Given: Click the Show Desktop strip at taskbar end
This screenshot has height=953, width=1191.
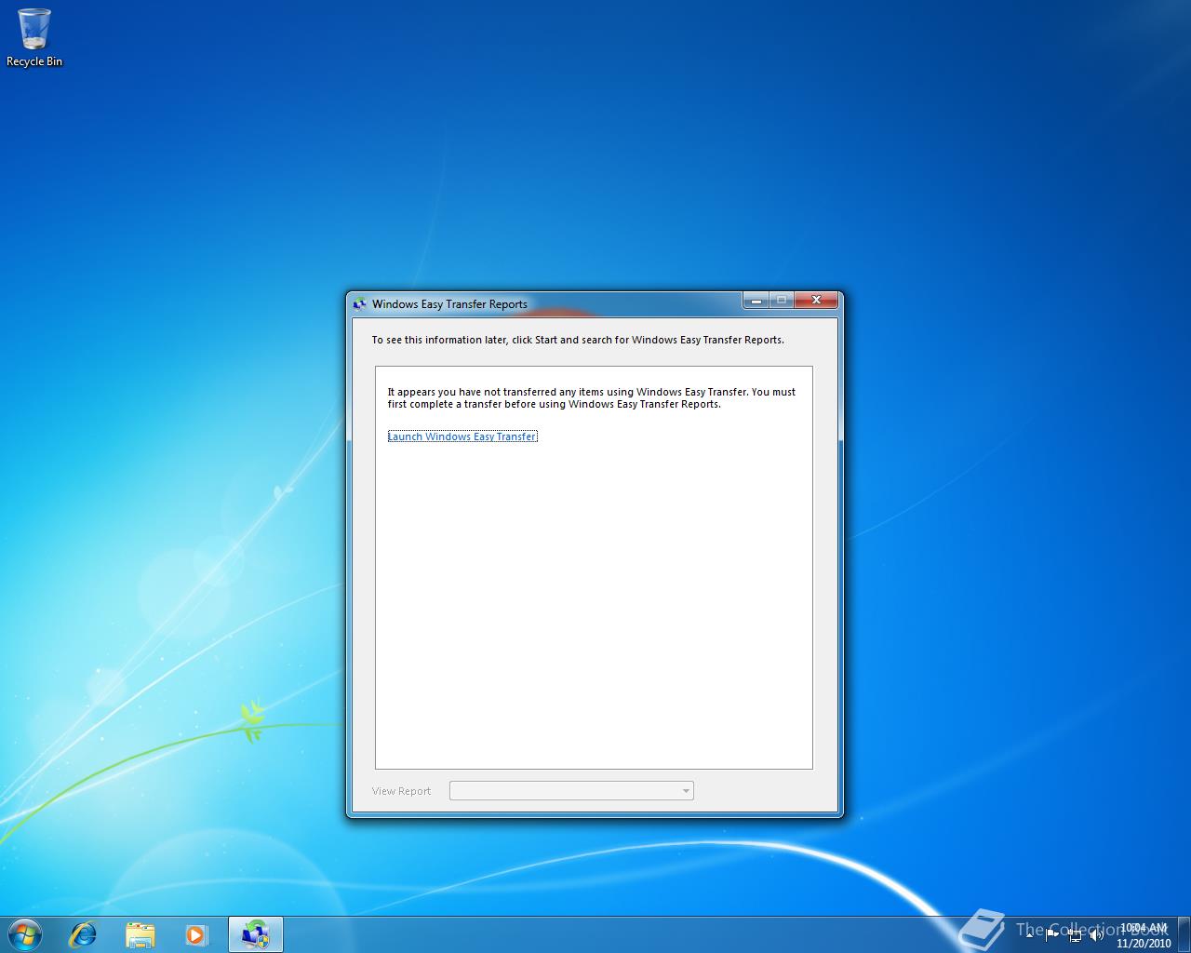Looking at the screenshot, I should [x=1184, y=934].
